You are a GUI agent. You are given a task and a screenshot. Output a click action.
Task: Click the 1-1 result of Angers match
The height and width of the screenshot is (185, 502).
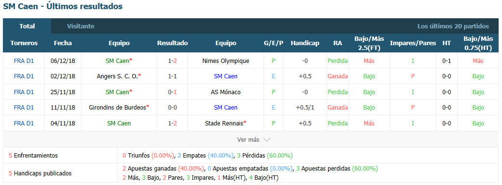(x=172, y=76)
